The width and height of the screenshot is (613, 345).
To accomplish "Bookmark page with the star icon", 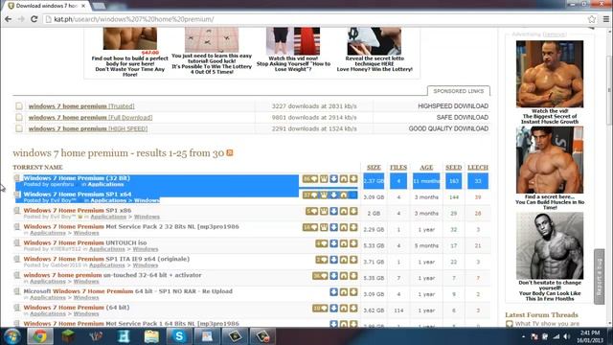I will coord(592,19).
